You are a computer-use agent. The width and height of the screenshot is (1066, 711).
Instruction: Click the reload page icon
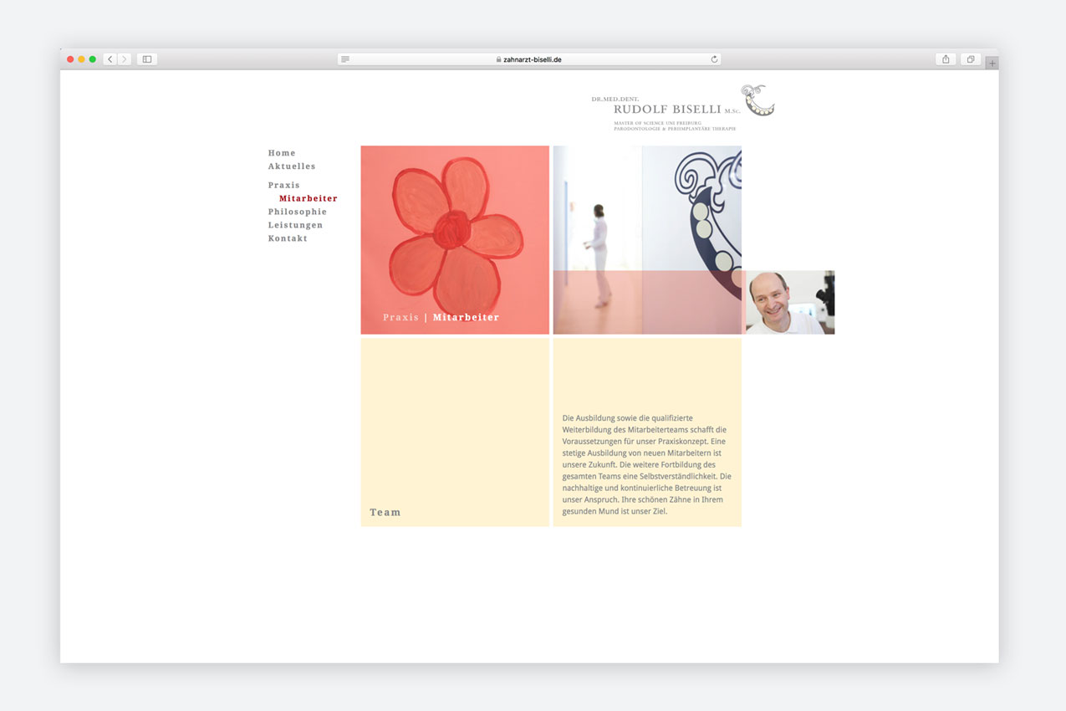click(714, 59)
